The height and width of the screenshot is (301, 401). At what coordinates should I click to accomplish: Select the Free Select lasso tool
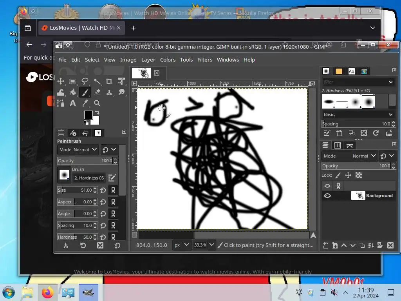(85, 82)
